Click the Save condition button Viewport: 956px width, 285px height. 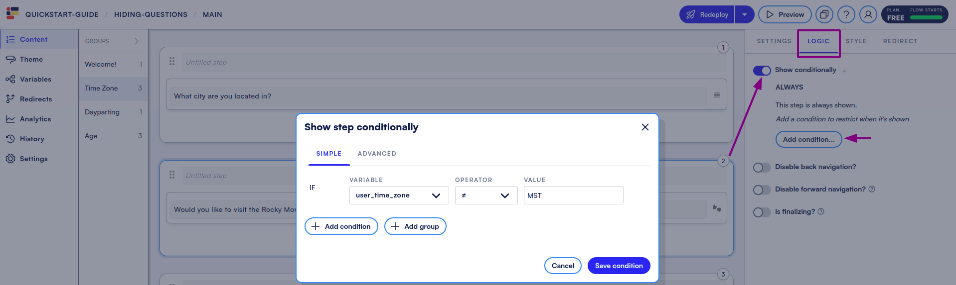(619, 266)
